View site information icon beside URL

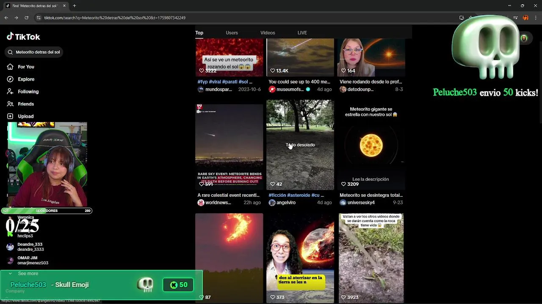pyautogui.click(x=39, y=18)
